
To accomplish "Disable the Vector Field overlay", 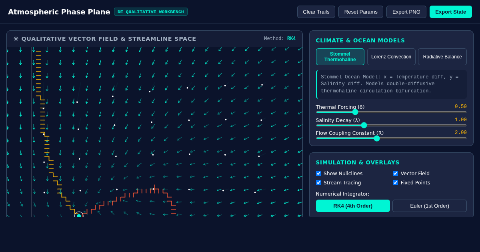I will pyautogui.click(x=395, y=173).
